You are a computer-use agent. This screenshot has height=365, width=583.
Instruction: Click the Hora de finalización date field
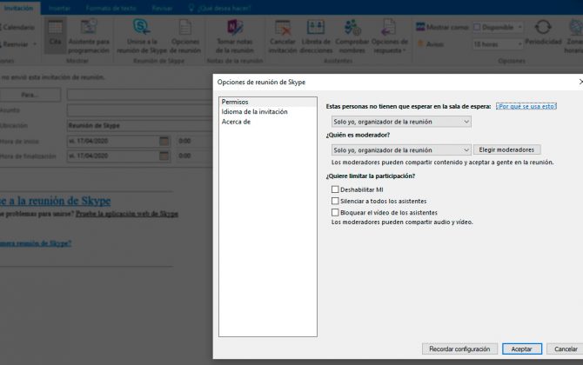tap(112, 156)
